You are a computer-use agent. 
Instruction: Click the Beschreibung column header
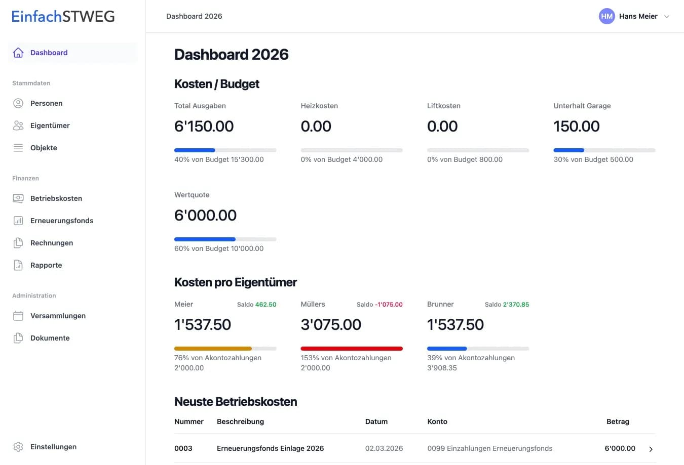(x=240, y=421)
